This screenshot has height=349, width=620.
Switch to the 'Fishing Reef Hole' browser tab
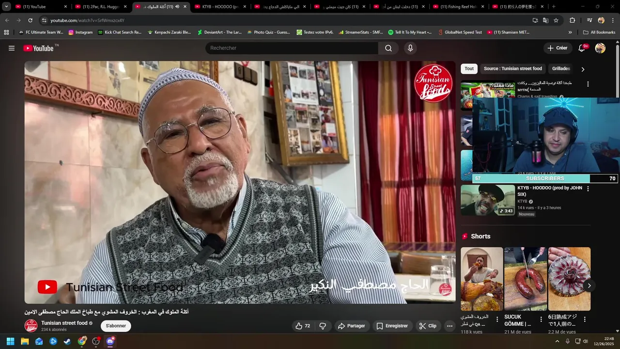click(x=460, y=7)
